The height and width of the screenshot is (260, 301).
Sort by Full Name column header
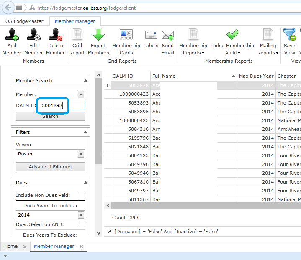194,76
